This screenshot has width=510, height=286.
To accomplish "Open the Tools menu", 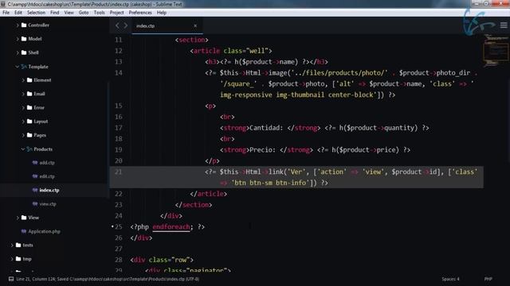I will [x=99, y=13].
